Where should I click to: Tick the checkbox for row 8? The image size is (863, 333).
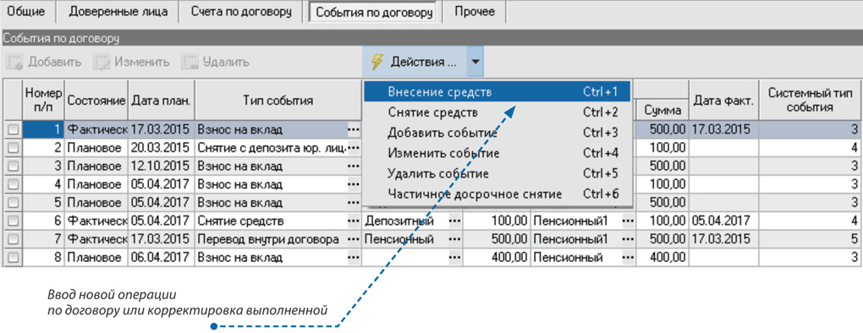(13, 258)
